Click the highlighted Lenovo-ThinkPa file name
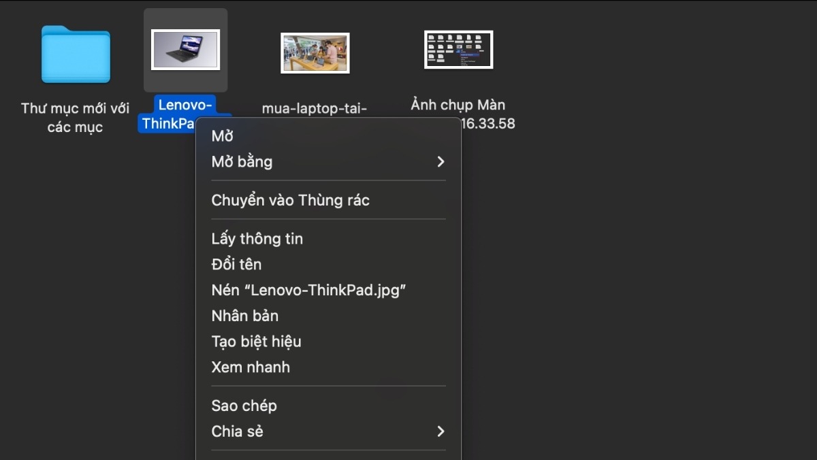The height and width of the screenshot is (460, 817). pyautogui.click(x=185, y=114)
